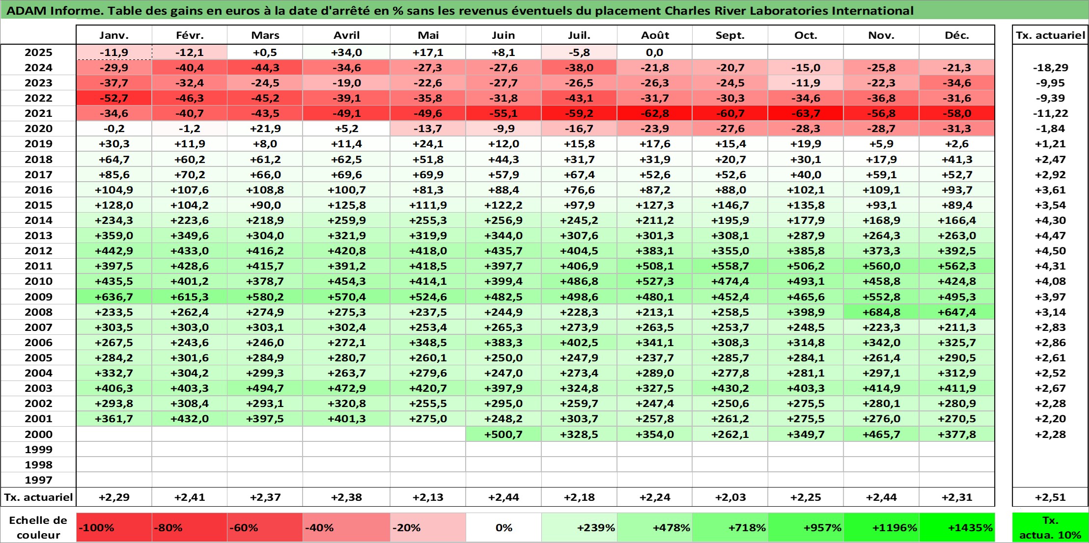Screen dimensions: 1089x543
Task: Select the +957% color scale swatch
Action: [x=806, y=527]
